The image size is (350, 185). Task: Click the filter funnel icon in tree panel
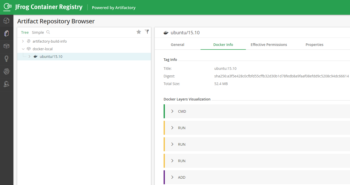[147, 31]
